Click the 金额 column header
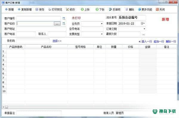179x118 pixels. [x=148, y=47]
